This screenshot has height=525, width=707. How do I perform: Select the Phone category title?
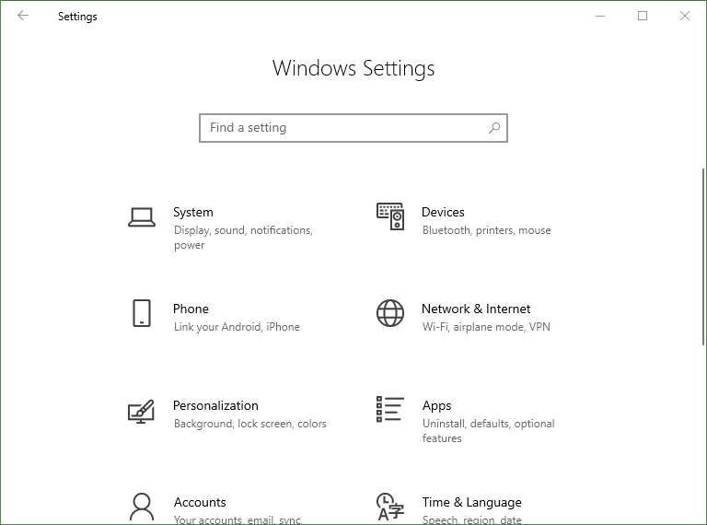(191, 309)
